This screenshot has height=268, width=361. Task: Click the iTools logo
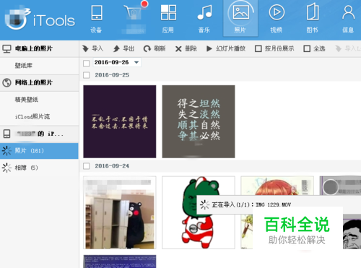pyautogui.click(x=40, y=20)
